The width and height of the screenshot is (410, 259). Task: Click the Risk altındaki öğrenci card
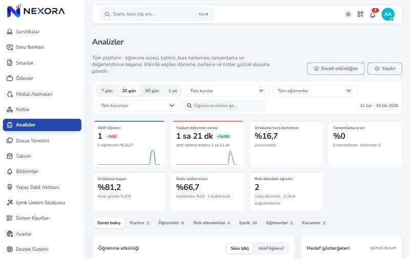pos(286,191)
